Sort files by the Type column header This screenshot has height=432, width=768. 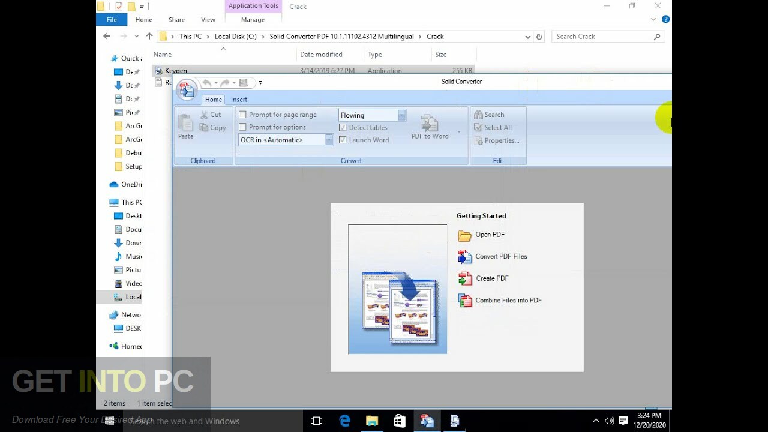375,55
